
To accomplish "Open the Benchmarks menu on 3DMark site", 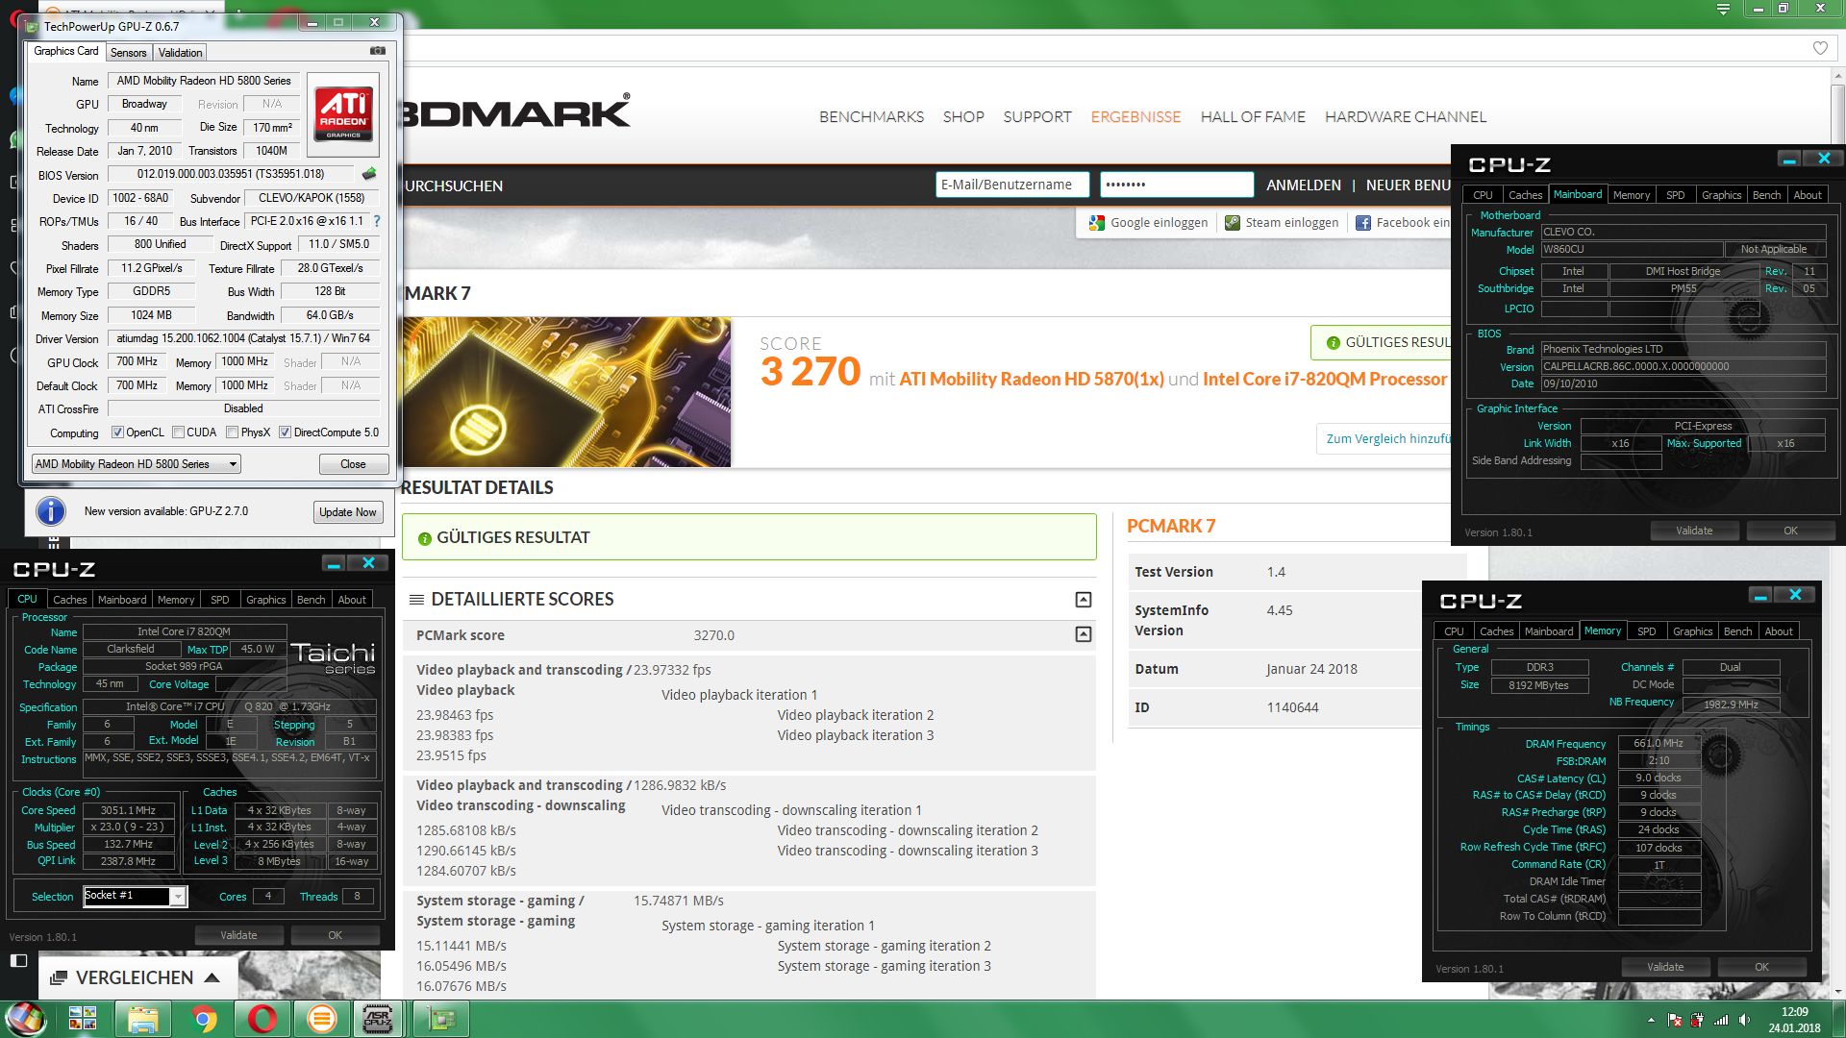I will (x=871, y=117).
